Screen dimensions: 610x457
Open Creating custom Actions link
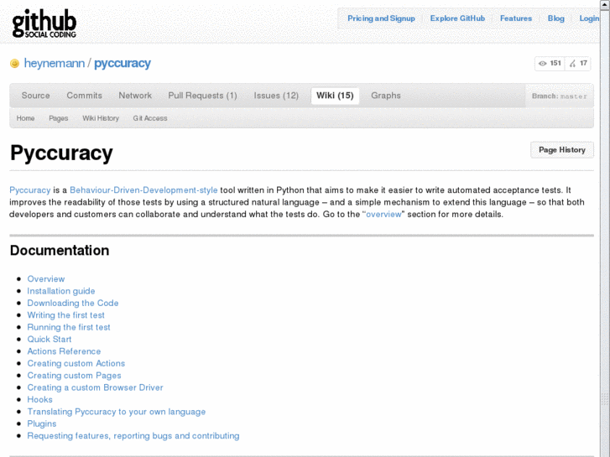[x=76, y=363]
